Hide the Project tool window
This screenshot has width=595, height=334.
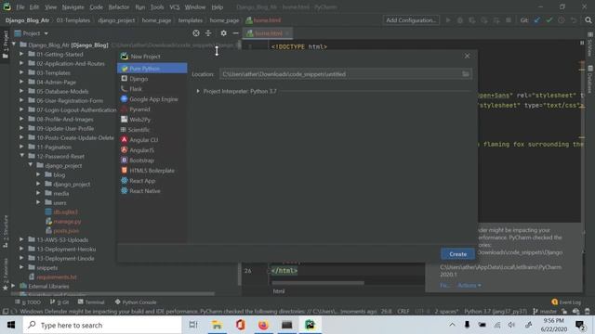point(235,33)
